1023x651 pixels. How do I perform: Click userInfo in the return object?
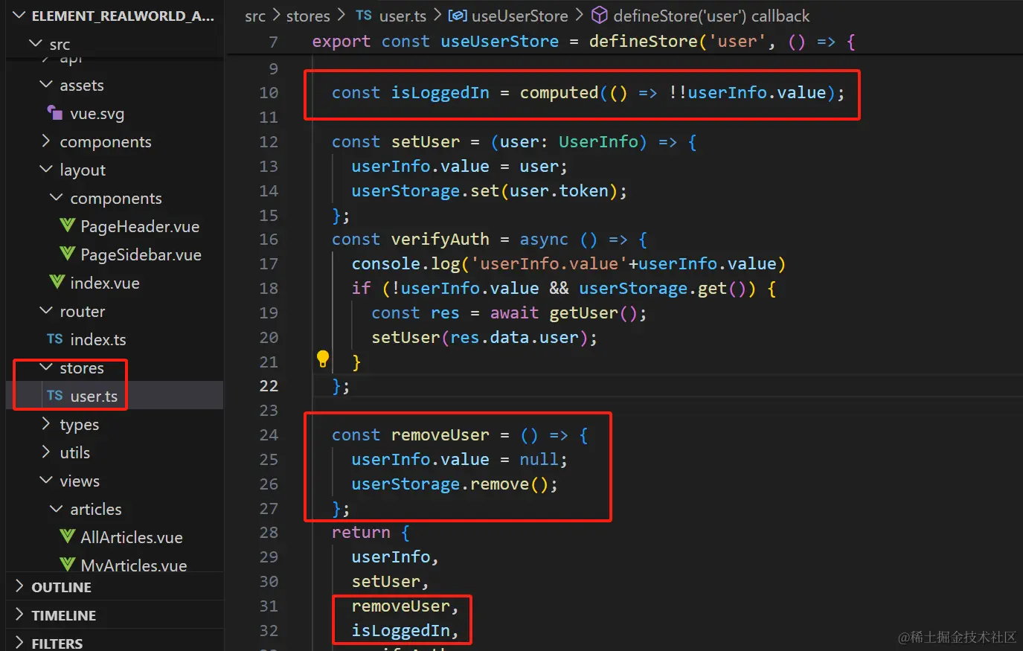(391, 557)
